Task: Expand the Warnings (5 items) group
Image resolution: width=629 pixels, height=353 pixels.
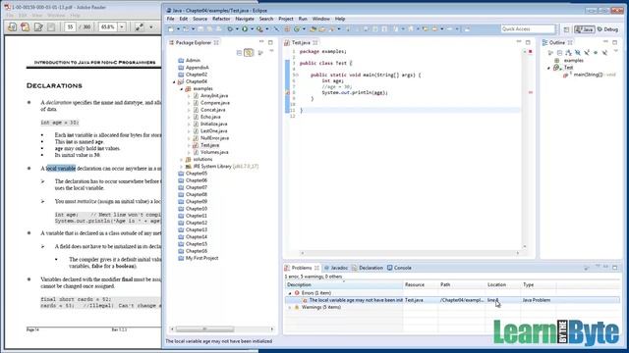Action: point(290,307)
